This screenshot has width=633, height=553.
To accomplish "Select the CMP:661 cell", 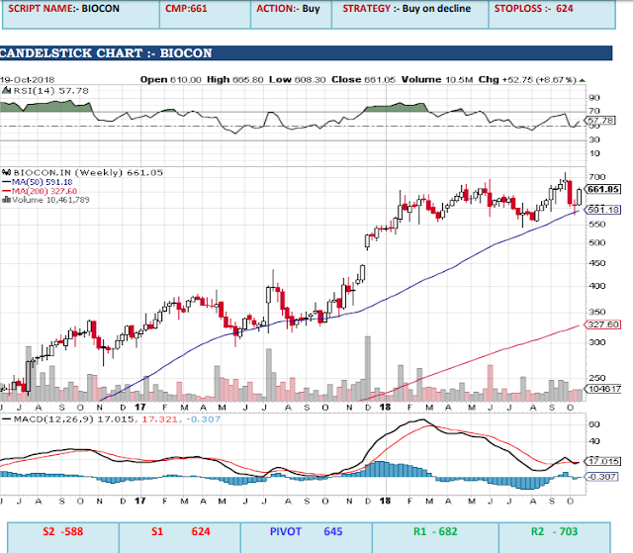I will 205,15.
